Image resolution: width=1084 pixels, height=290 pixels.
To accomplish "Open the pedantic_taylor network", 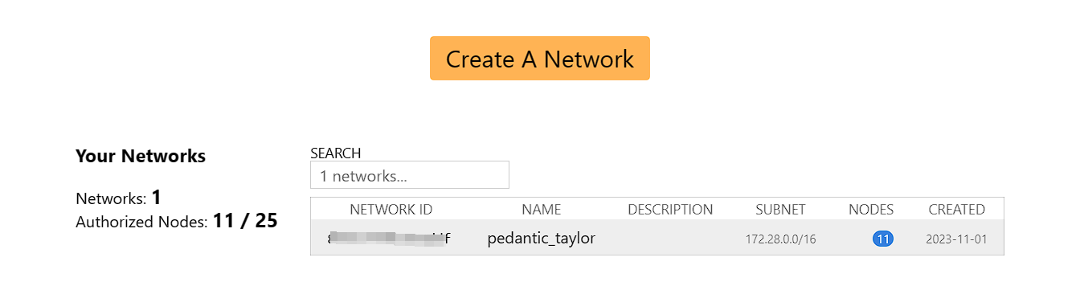I will 541,239.
